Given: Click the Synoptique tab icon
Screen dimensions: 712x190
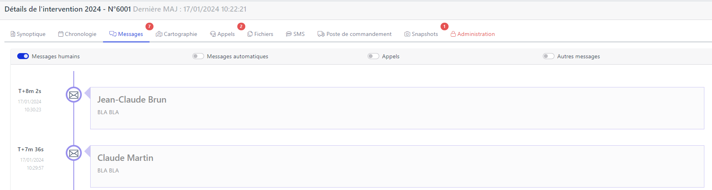Looking at the screenshot, I should coord(13,34).
